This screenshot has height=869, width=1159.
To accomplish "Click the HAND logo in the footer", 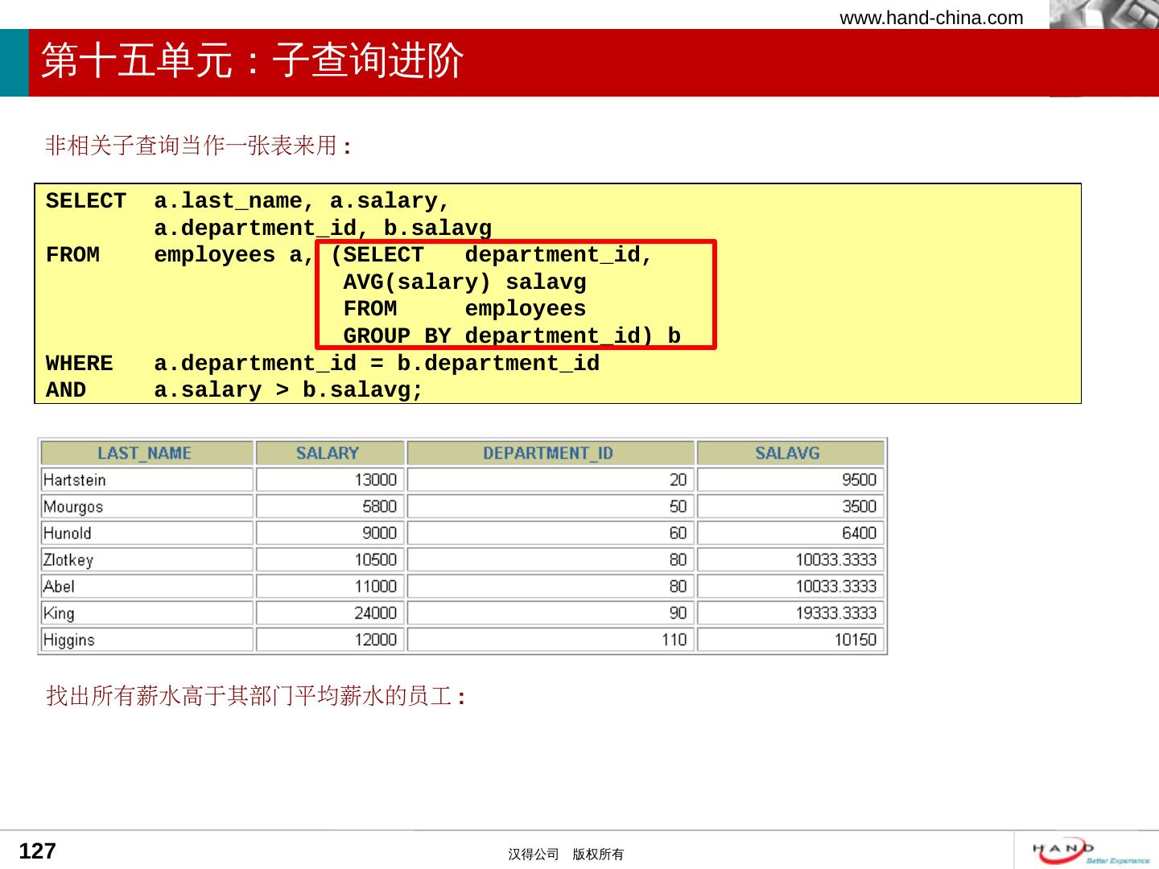I will pyautogui.click(x=1091, y=851).
